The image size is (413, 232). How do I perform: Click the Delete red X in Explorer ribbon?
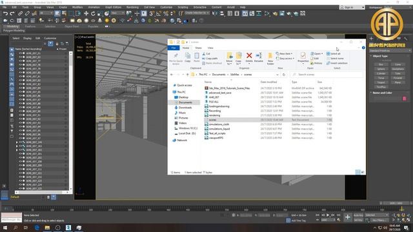click(x=249, y=57)
